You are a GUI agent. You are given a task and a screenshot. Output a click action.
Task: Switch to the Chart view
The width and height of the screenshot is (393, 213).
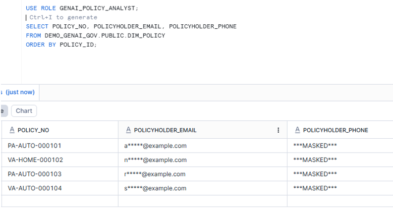[24, 111]
